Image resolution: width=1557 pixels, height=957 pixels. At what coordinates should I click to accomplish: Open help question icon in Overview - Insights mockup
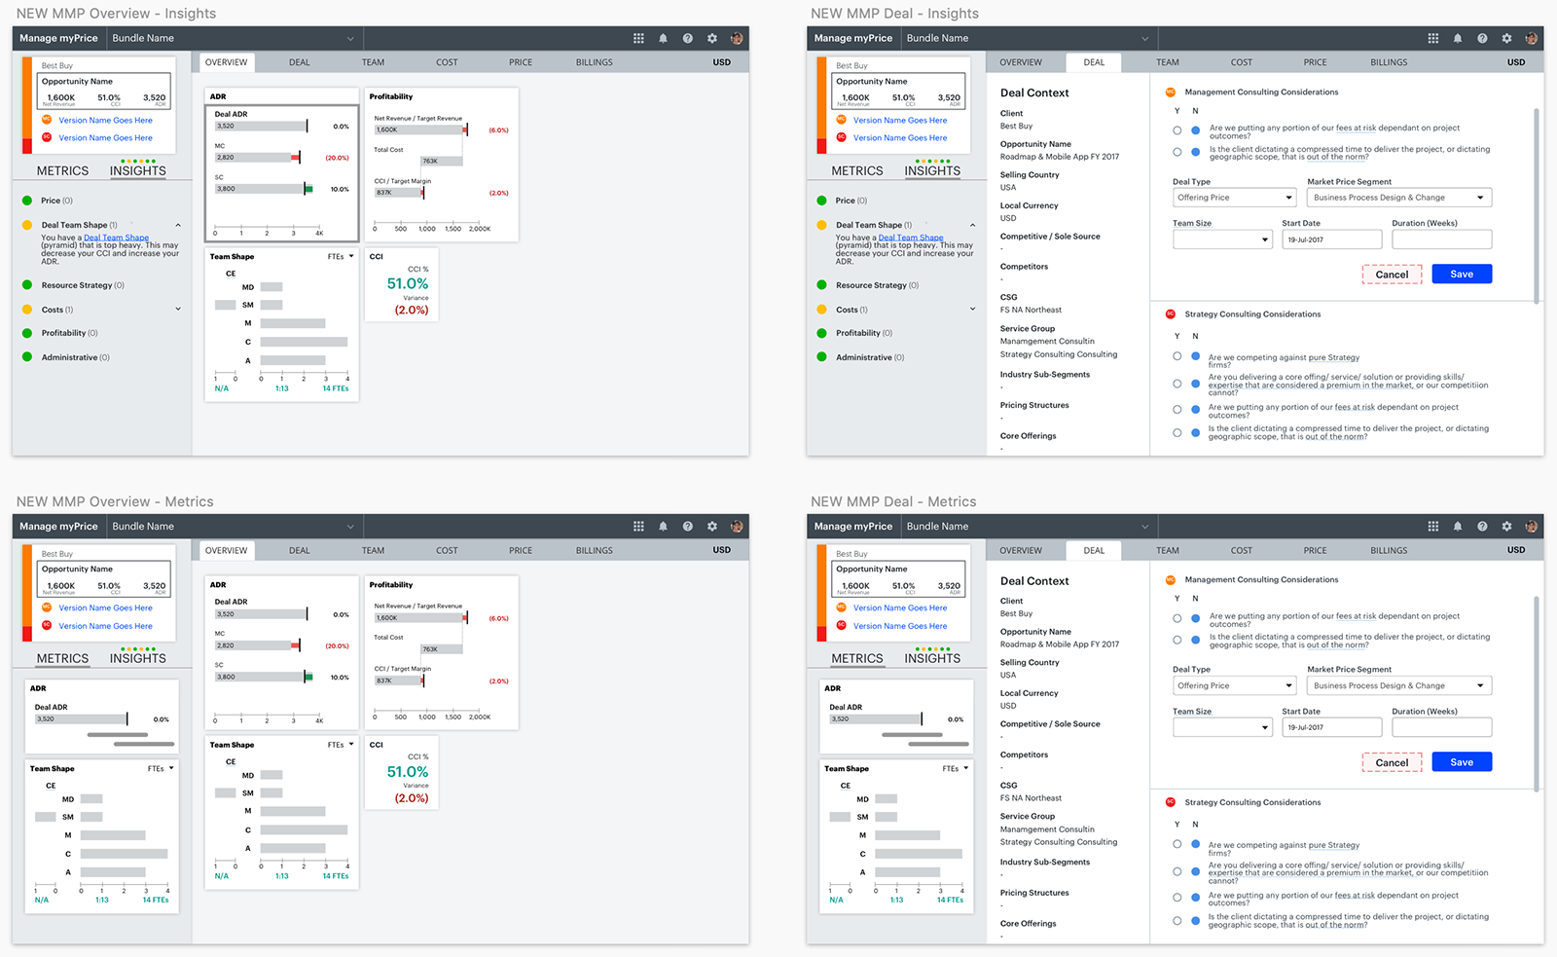[688, 38]
